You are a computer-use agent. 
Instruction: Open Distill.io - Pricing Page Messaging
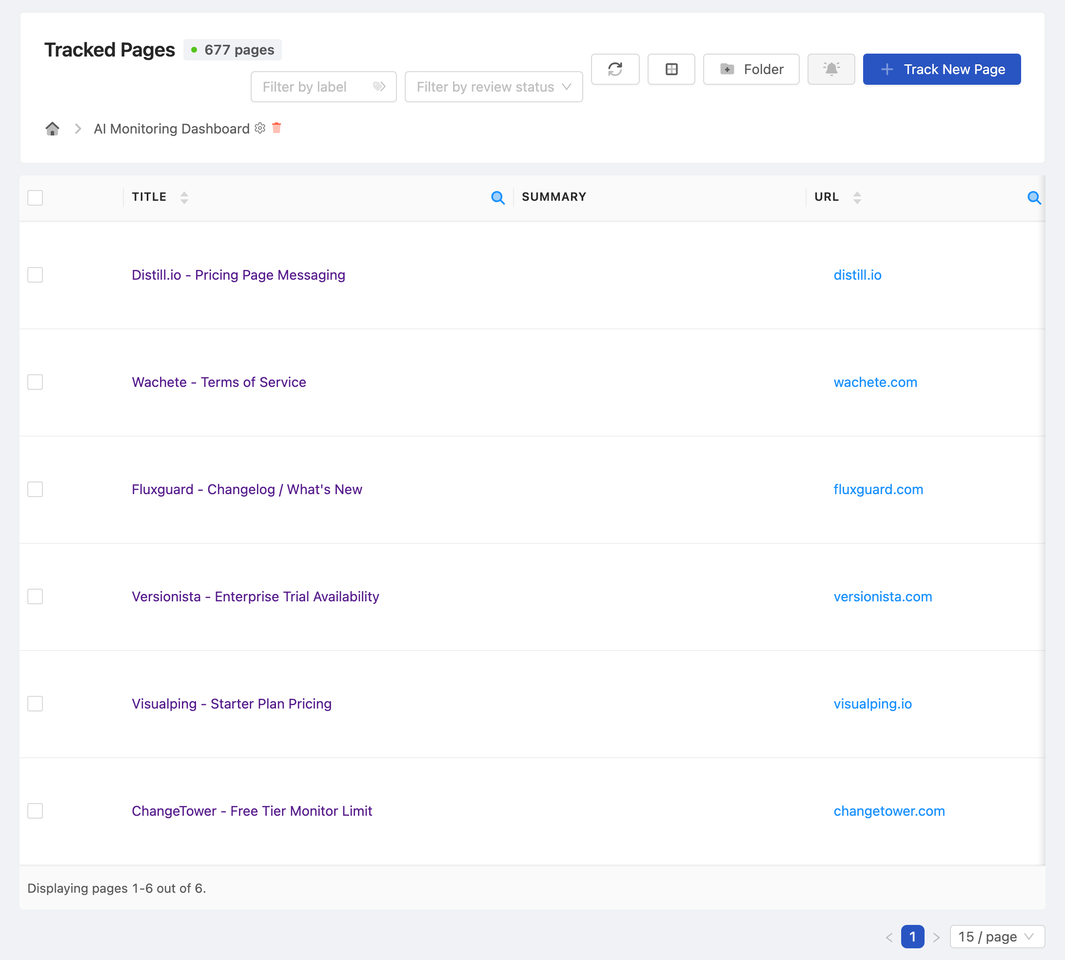click(x=238, y=275)
